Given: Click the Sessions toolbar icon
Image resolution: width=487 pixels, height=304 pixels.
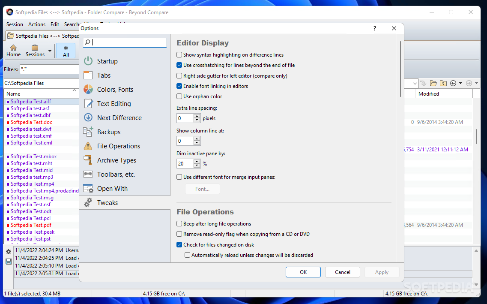Looking at the screenshot, I should pyautogui.click(x=35, y=48).
